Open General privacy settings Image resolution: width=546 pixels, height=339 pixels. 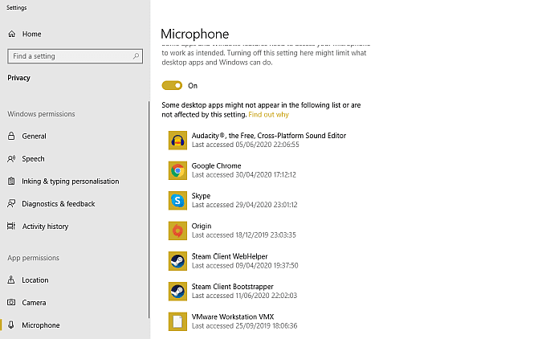tap(34, 137)
